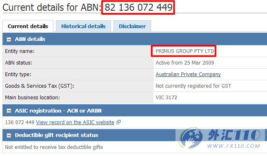Open the Disclaimer tab

pyautogui.click(x=132, y=26)
